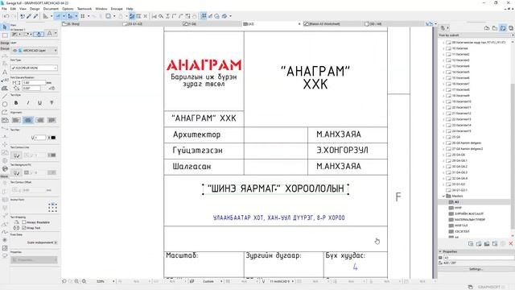
Task: Click the Italic text style icon
Action: 28,103
